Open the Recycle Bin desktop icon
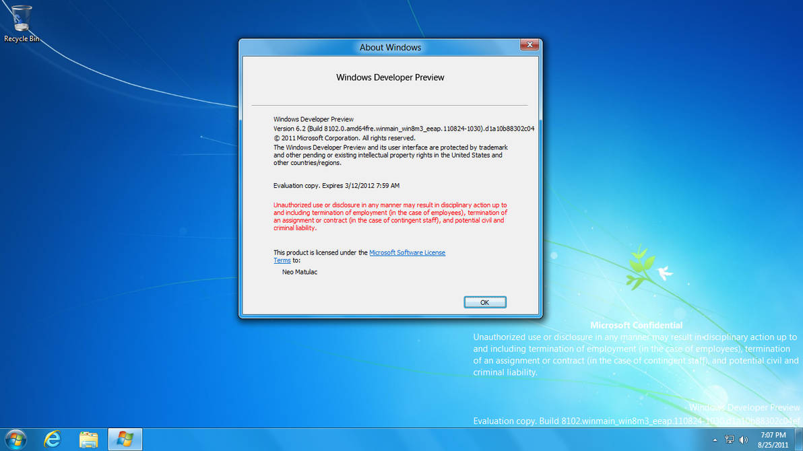This screenshot has height=451, width=803. pos(21,24)
